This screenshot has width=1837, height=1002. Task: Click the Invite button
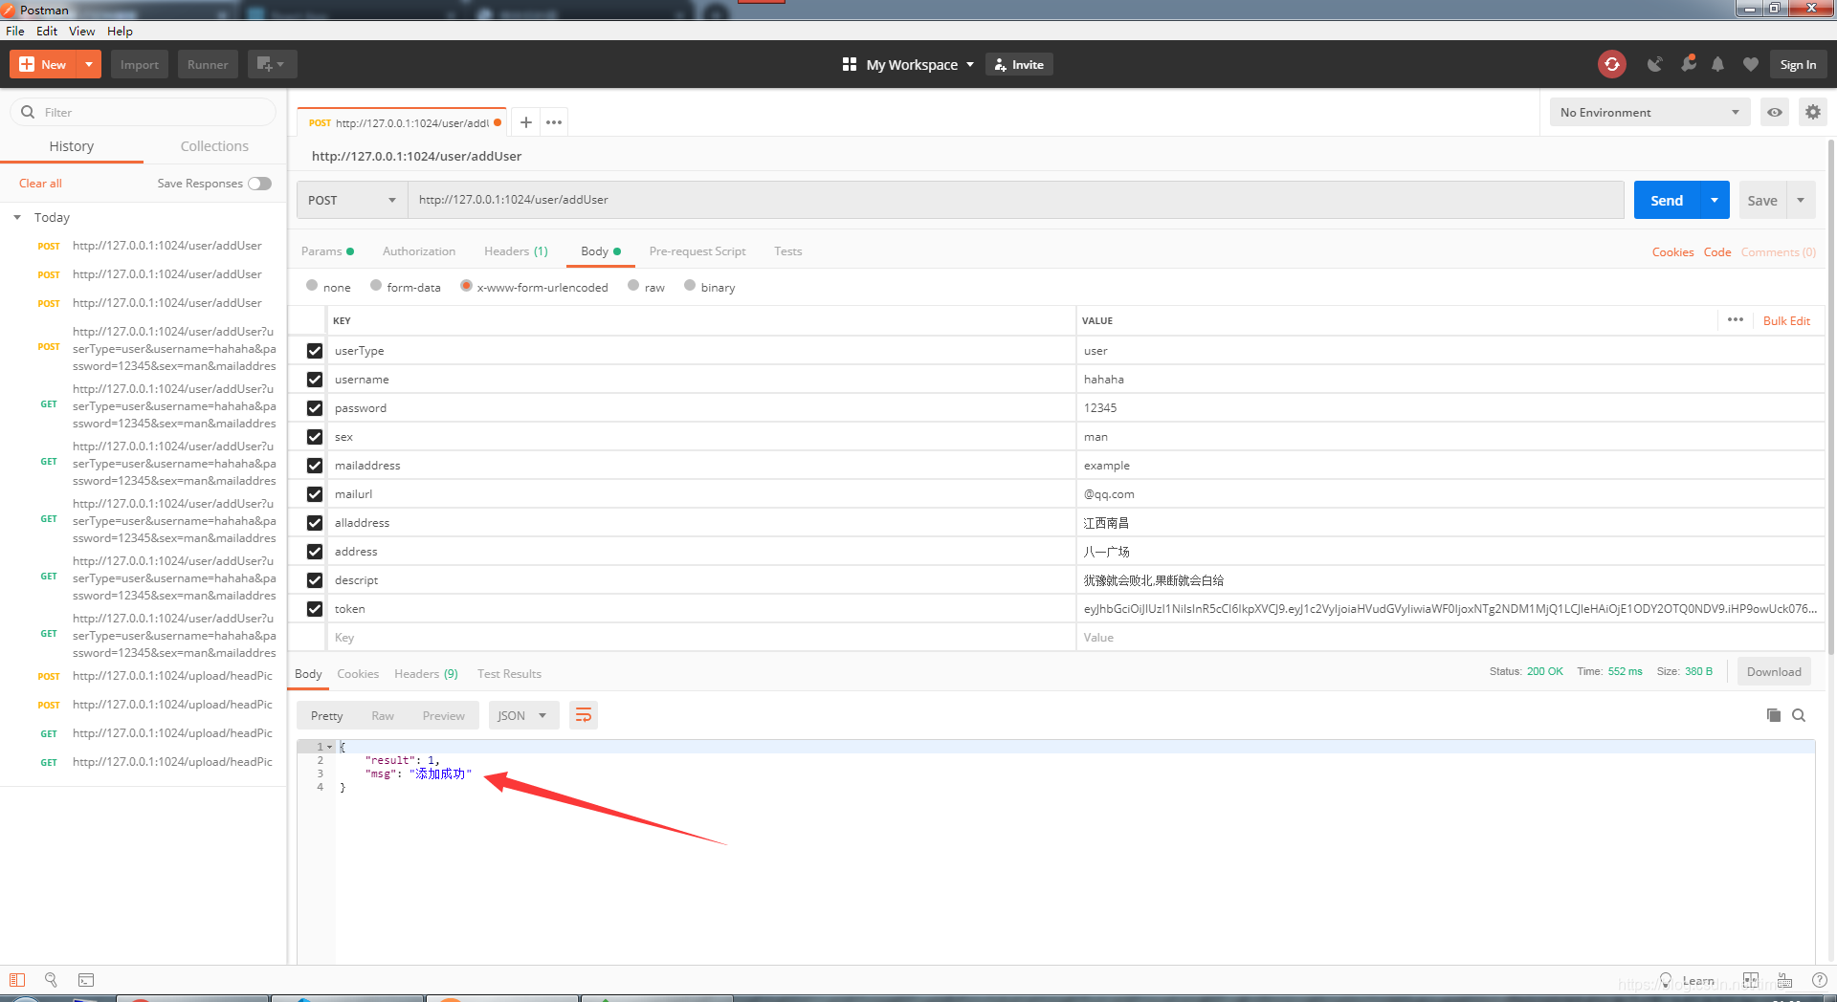pyautogui.click(x=1019, y=64)
